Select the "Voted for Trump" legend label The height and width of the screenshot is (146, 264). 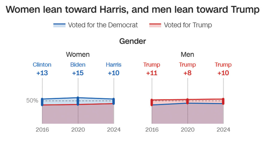(x=188, y=25)
